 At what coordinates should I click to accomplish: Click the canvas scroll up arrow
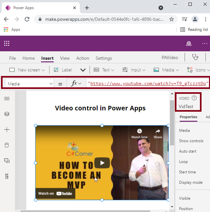pos(172,94)
